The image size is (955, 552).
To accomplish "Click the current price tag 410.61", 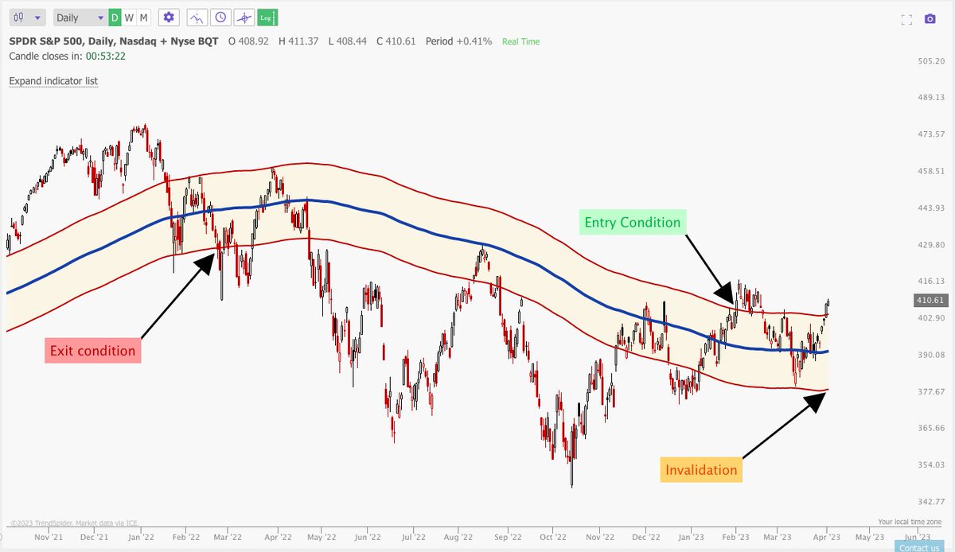I will pos(930,300).
